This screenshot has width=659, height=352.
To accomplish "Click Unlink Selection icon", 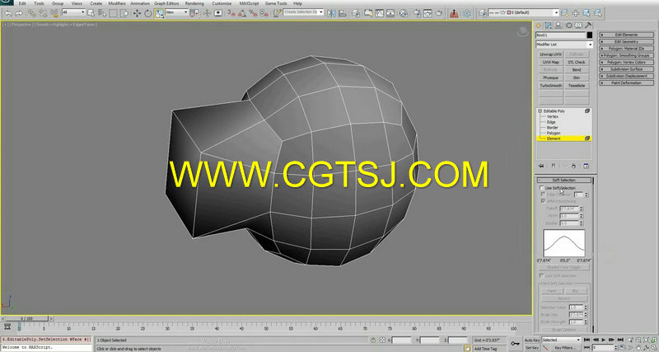I will pyautogui.click(x=43, y=13).
